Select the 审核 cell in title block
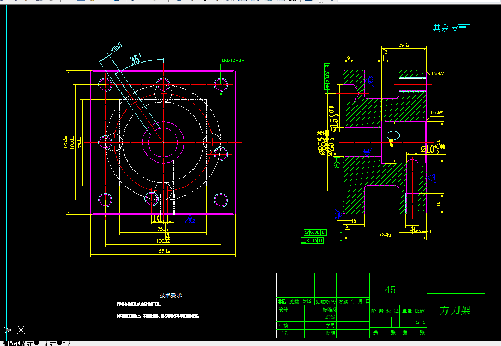 click(x=283, y=325)
